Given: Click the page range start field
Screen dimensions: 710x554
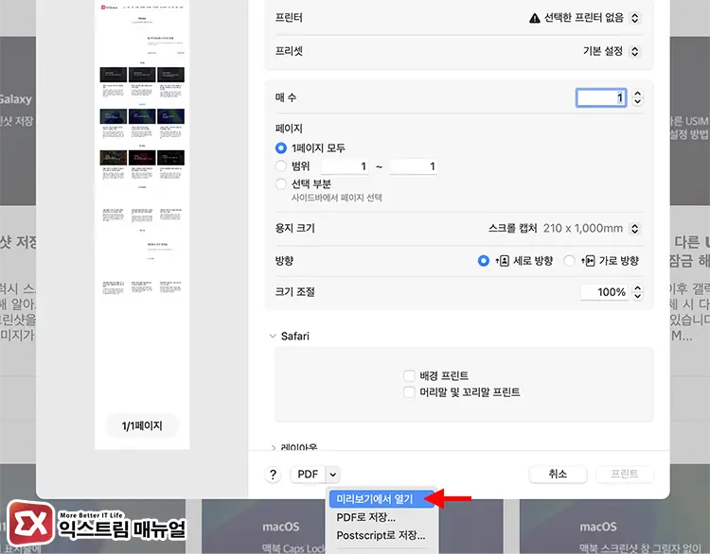Looking at the screenshot, I should point(345,166).
